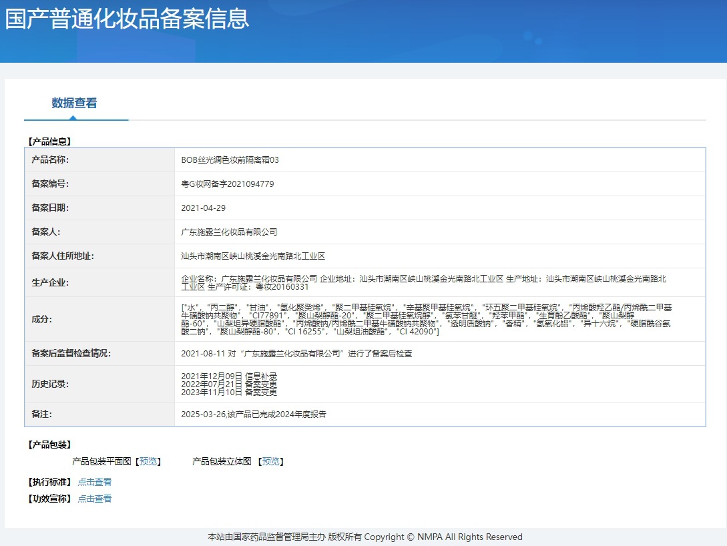Click the 备案日期 row label
Image resolution: width=727 pixels, height=546 pixels.
pos(50,208)
